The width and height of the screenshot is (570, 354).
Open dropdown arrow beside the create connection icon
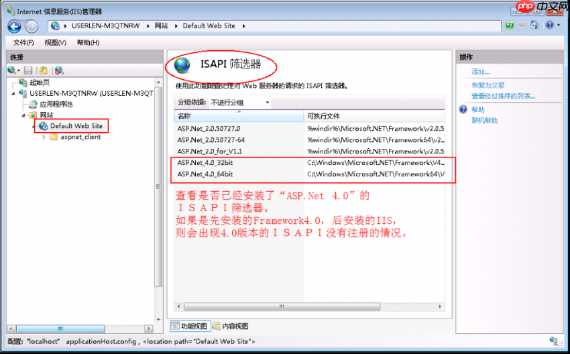point(19,70)
